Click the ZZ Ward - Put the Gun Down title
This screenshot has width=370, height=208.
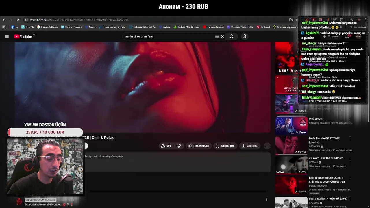pos(326,158)
